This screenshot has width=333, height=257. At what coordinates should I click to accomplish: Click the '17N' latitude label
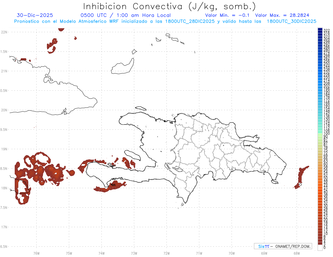tap(4, 227)
